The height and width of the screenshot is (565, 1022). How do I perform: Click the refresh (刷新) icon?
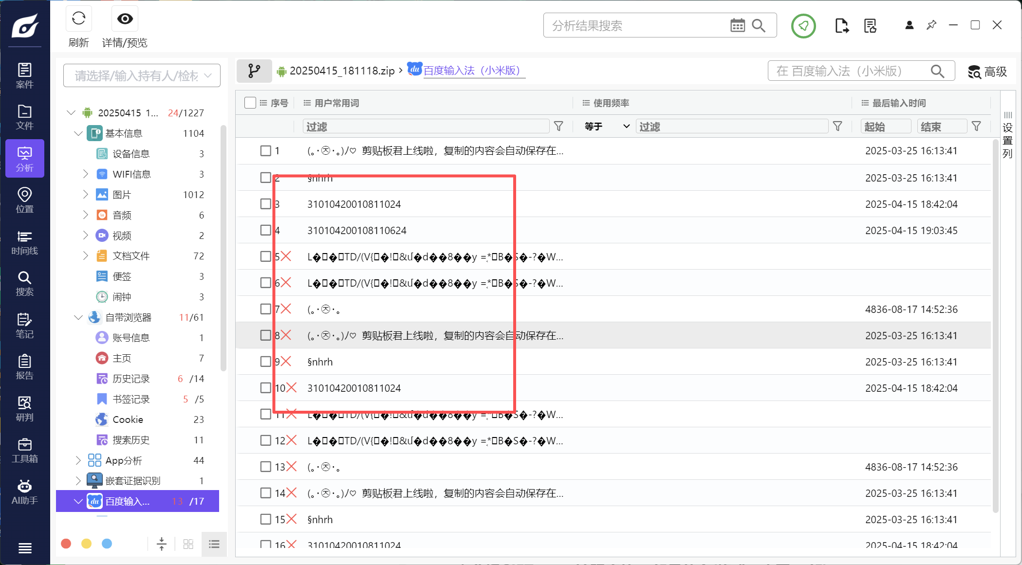78,19
